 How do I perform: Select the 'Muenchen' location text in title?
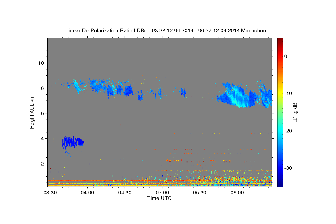click(254, 31)
